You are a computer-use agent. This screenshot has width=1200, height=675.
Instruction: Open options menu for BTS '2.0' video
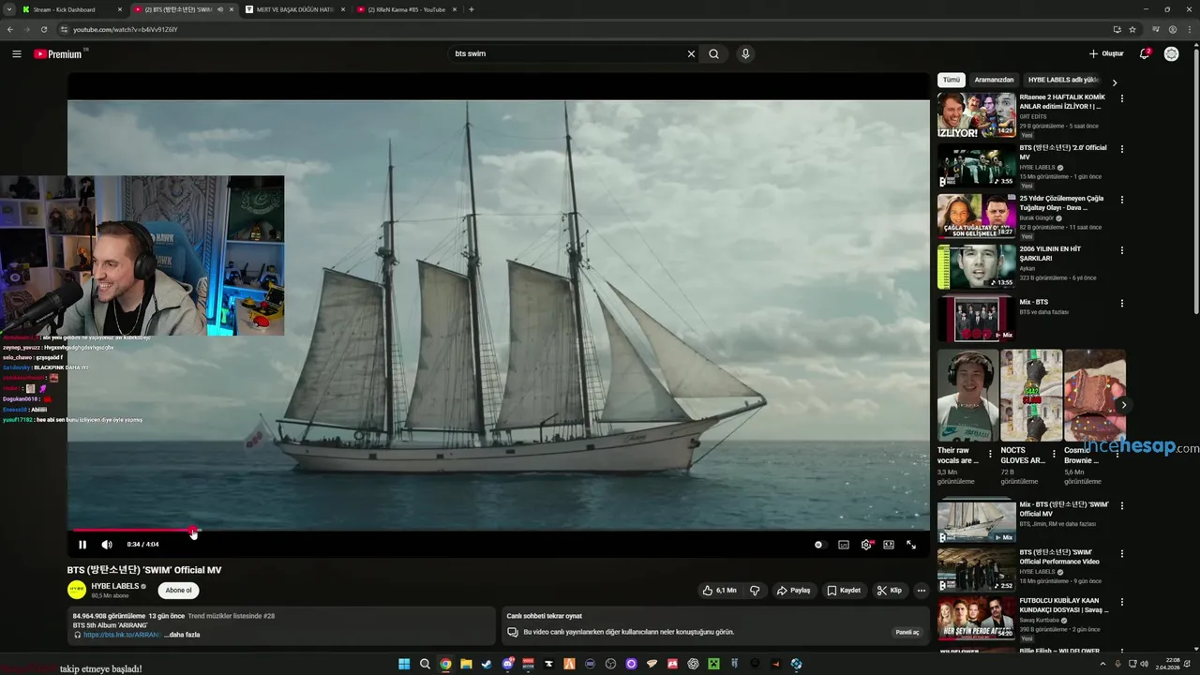tap(1121, 149)
